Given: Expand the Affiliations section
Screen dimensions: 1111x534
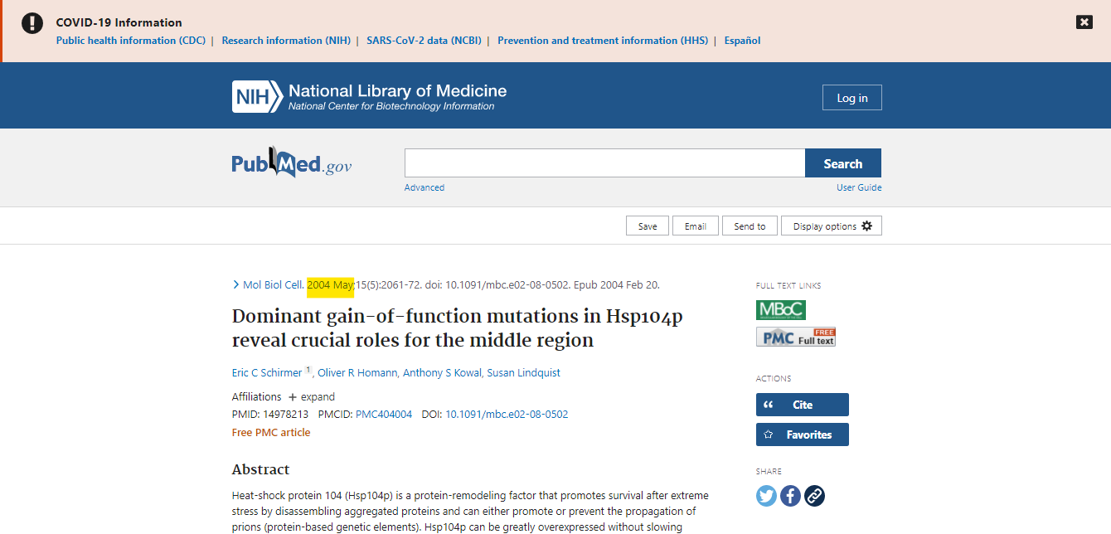Looking at the screenshot, I should pyautogui.click(x=312, y=396).
